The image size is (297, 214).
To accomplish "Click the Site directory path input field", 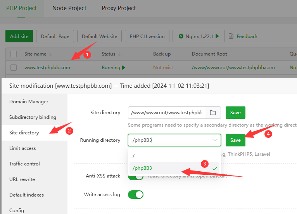I will coord(166,113).
